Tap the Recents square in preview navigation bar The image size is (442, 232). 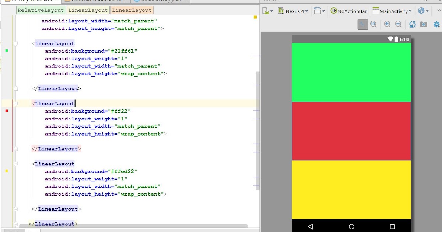pyautogui.click(x=392, y=226)
